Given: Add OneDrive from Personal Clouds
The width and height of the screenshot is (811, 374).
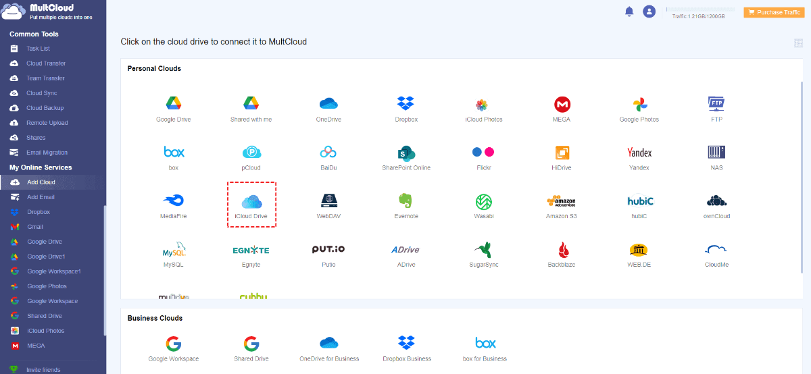Looking at the screenshot, I should point(328,109).
